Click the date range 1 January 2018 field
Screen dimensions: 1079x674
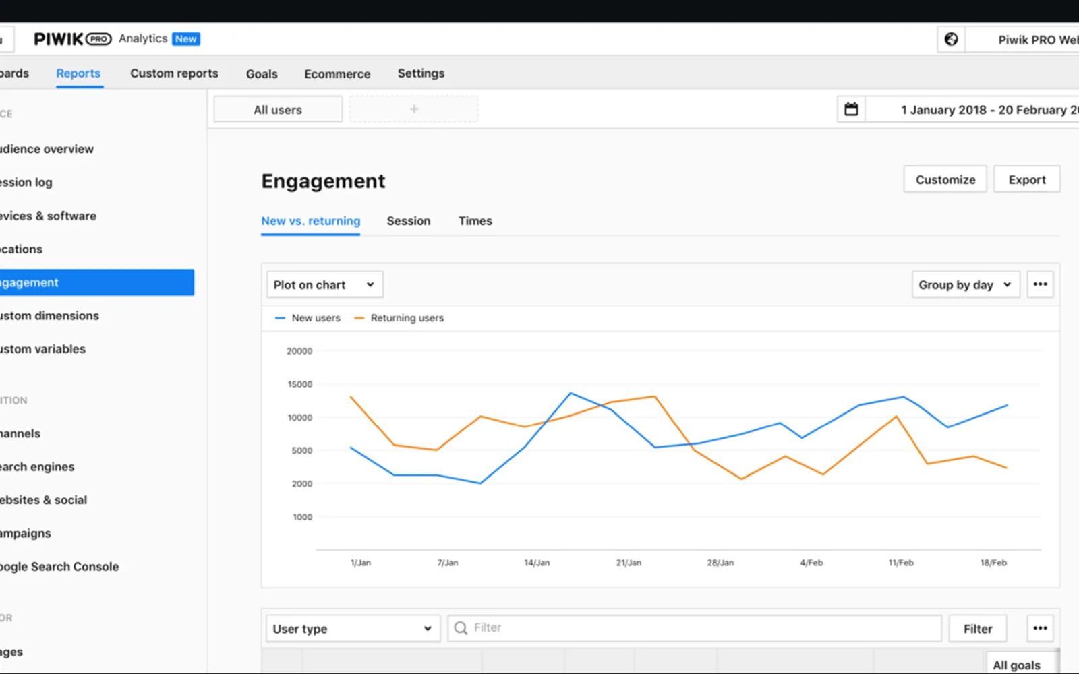[x=972, y=109]
